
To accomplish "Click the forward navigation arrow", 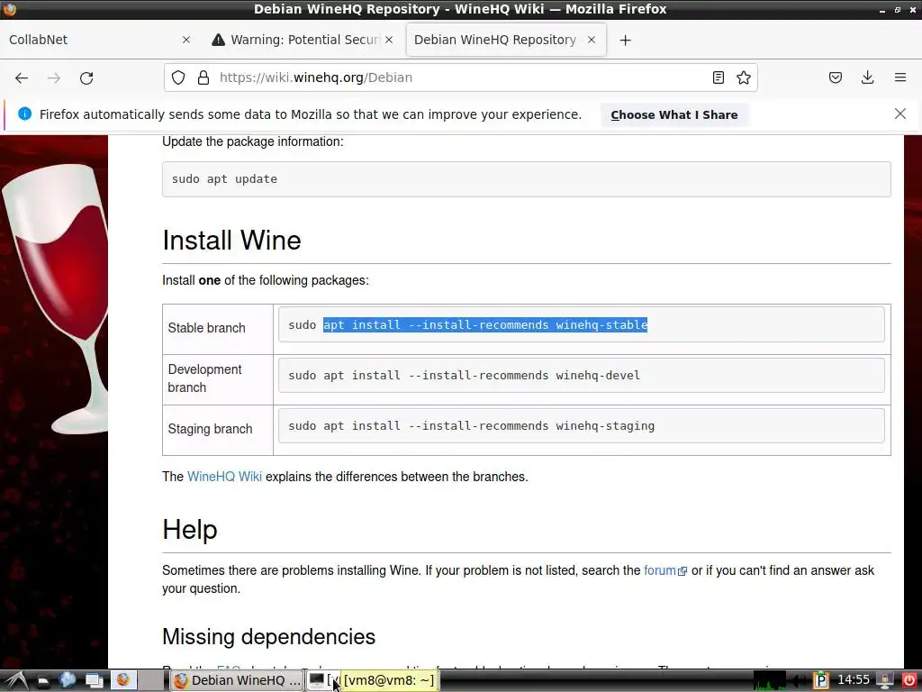I will coord(54,77).
